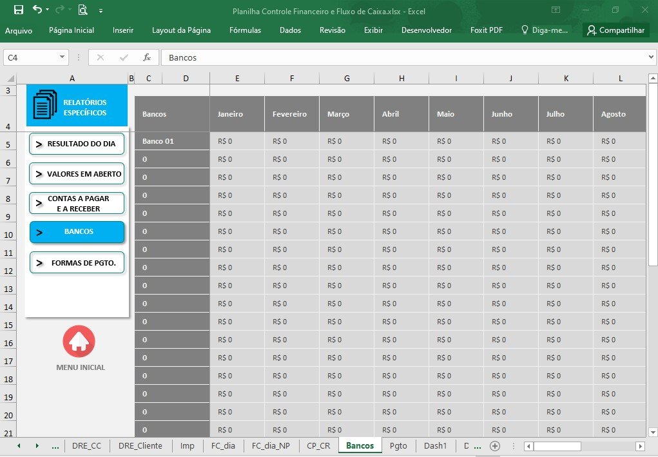Select the Layout da Página tab
The height and width of the screenshot is (457, 658).
click(181, 30)
